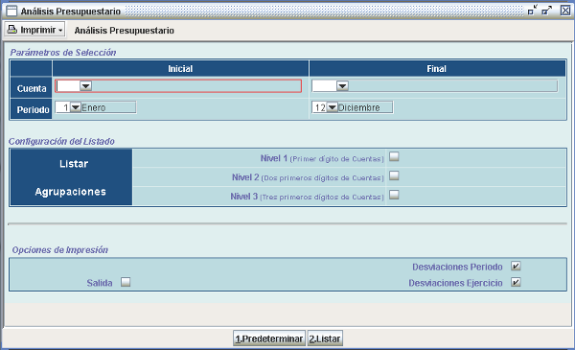Click into the Cuenta Final code field
575x350 pixels.
[325, 86]
